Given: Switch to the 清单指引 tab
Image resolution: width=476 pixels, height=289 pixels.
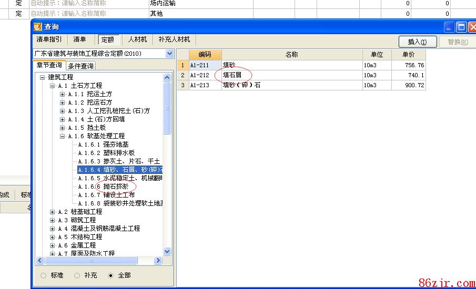Looking at the screenshot, I should click(x=49, y=40).
